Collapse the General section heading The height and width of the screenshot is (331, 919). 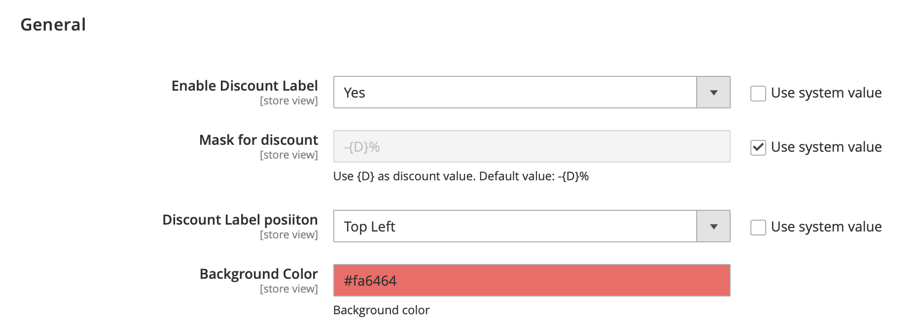point(53,25)
